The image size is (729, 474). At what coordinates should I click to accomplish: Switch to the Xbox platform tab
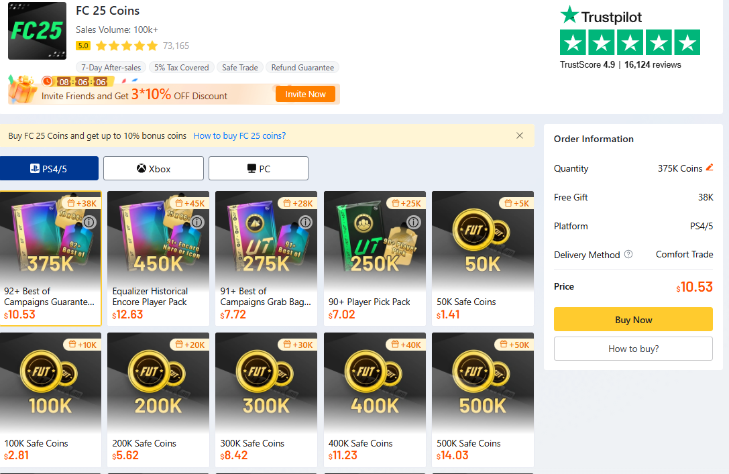154,168
